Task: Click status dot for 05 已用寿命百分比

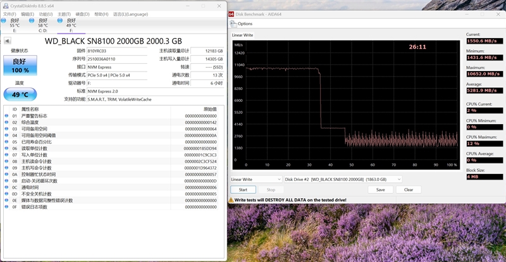Action: (6, 142)
